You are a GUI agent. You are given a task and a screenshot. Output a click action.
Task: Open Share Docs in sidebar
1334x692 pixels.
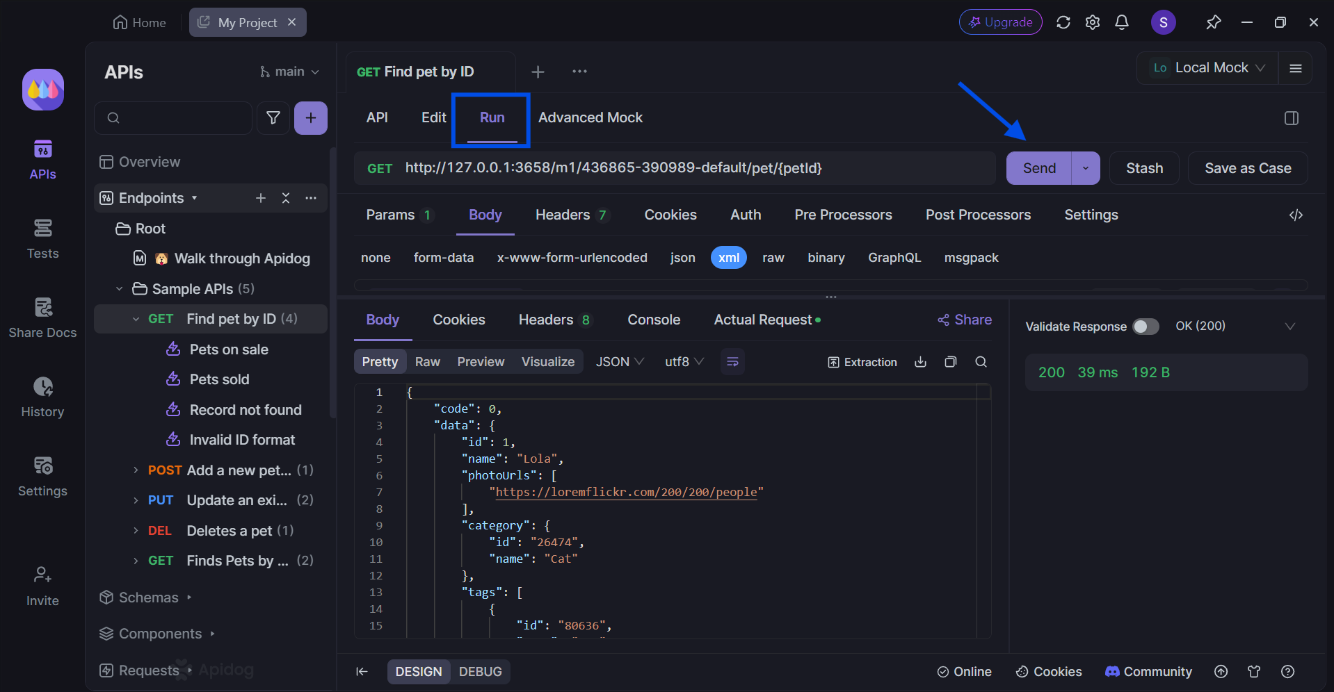point(42,318)
